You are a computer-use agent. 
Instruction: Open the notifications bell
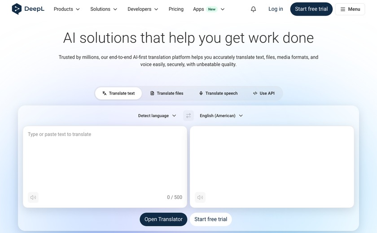coord(253,9)
